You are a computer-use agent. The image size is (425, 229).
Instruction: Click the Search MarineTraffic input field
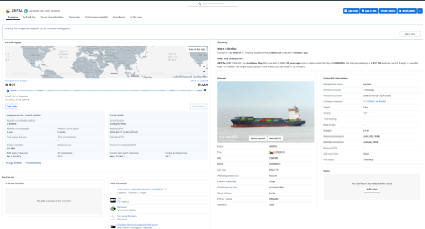[213, 4]
